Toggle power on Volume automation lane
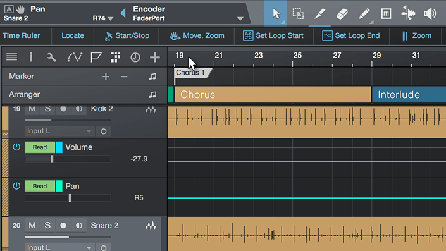This screenshot has width=446, height=251. [x=16, y=147]
